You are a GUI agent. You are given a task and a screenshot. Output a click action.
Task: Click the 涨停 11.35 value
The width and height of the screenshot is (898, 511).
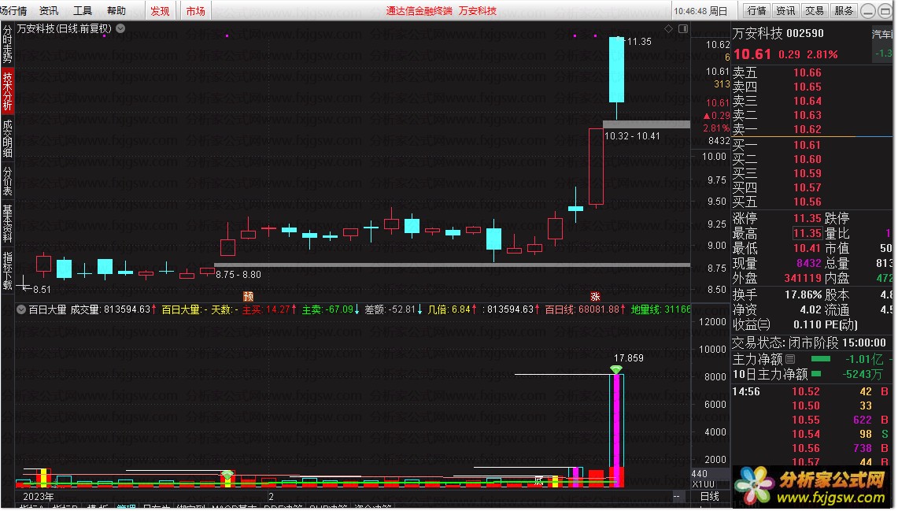click(807, 218)
